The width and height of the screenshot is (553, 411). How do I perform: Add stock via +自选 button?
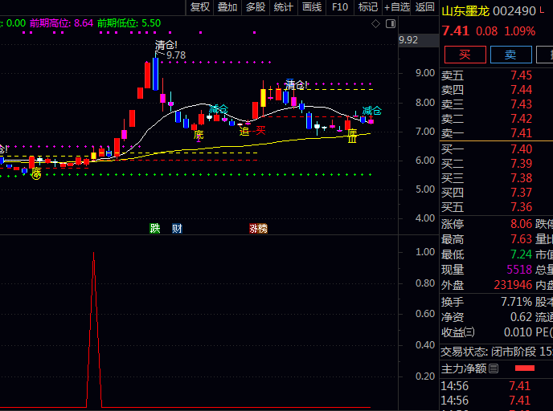pyautogui.click(x=397, y=7)
